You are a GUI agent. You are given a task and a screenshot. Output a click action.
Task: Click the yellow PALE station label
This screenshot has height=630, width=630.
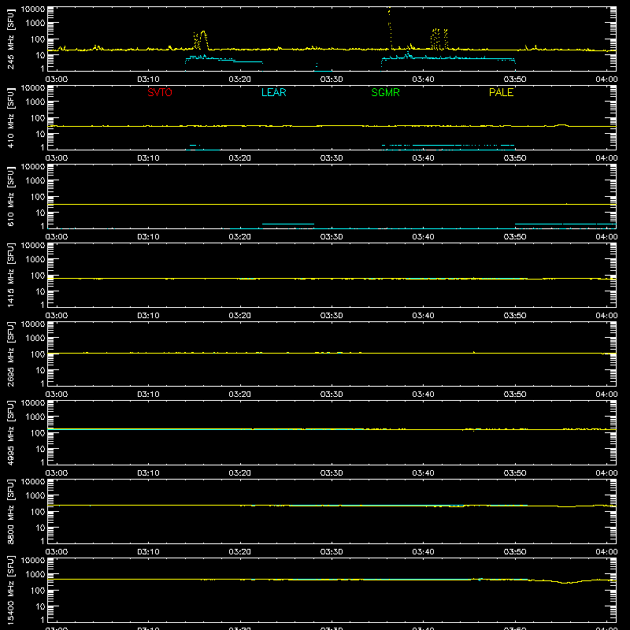(501, 92)
